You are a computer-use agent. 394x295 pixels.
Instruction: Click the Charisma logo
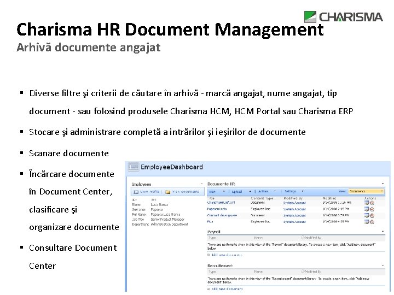click(x=343, y=17)
